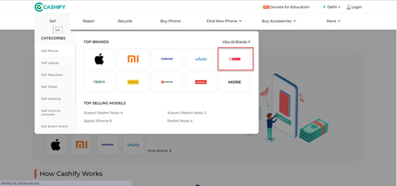Viewport: 397px width, 186px height.
Task: Open the Lenovo brand tile
Action: 201,82
